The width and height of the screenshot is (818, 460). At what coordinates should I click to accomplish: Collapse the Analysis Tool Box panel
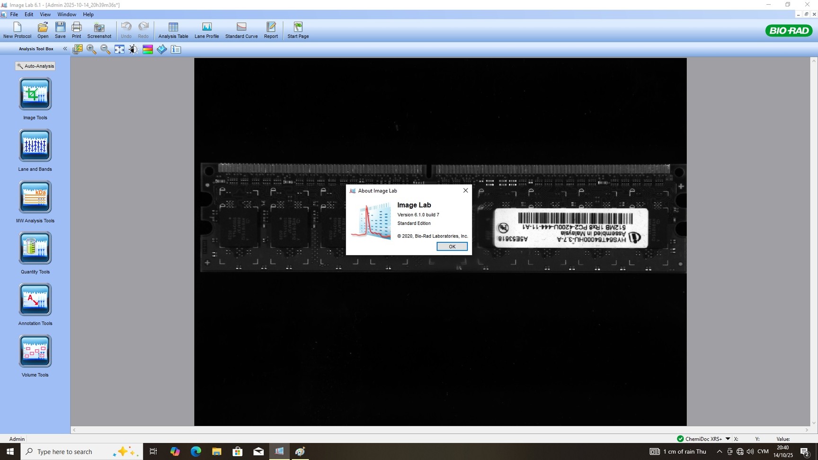point(65,48)
